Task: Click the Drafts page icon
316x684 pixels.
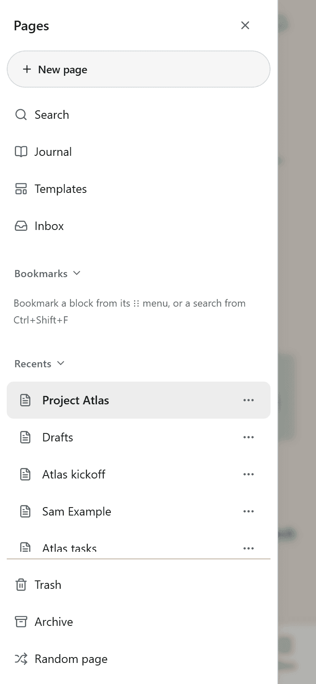Action: (25, 437)
